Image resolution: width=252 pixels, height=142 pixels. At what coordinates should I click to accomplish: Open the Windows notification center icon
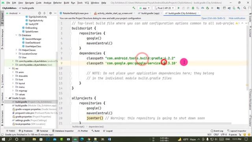click(246, 139)
